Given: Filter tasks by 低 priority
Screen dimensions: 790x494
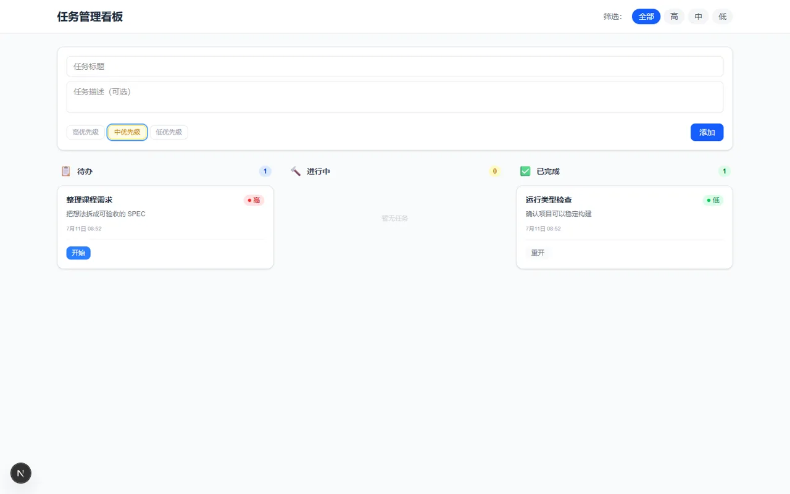Looking at the screenshot, I should pos(723,17).
